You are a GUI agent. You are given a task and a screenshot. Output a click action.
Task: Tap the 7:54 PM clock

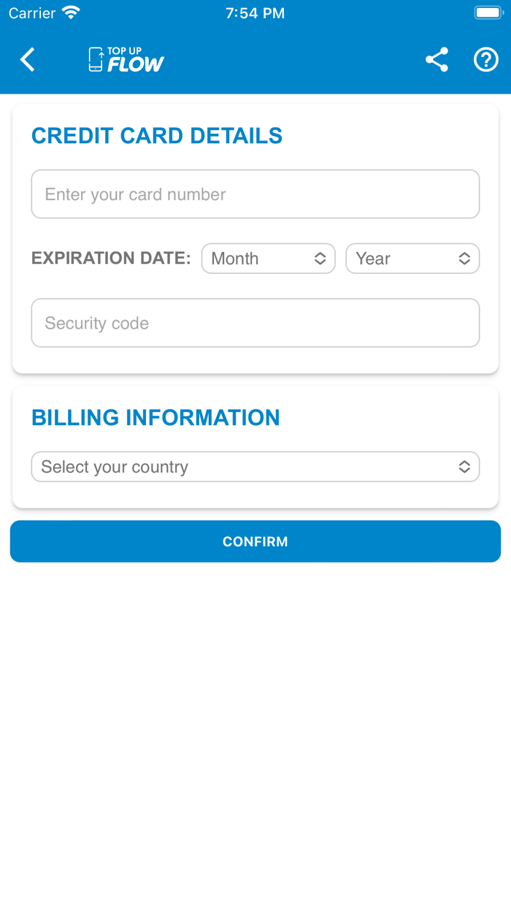pos(255,13)
